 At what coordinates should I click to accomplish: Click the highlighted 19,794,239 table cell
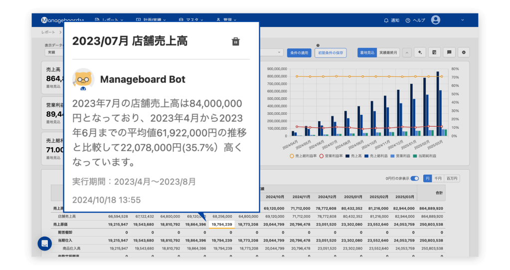(x=221, y=225)
